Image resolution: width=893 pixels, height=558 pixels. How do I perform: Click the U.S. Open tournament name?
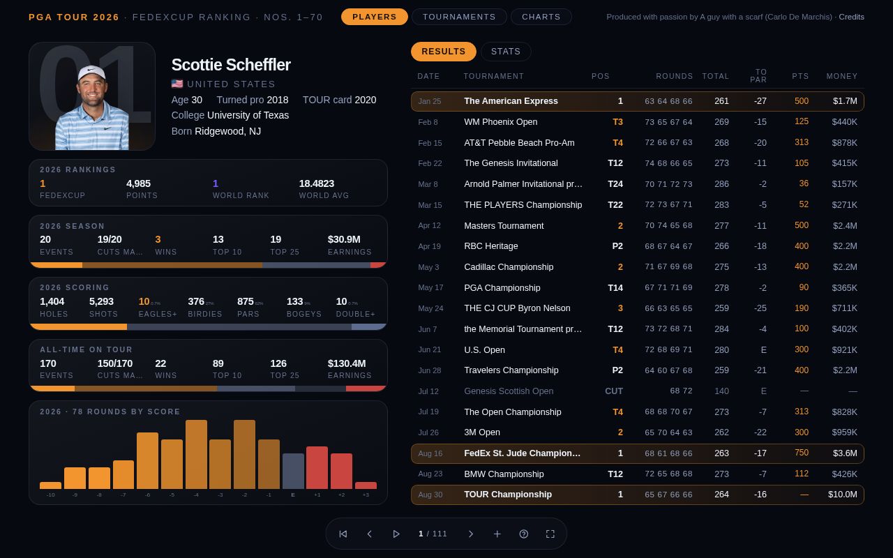pyautogui.click(x=485, y=350)
